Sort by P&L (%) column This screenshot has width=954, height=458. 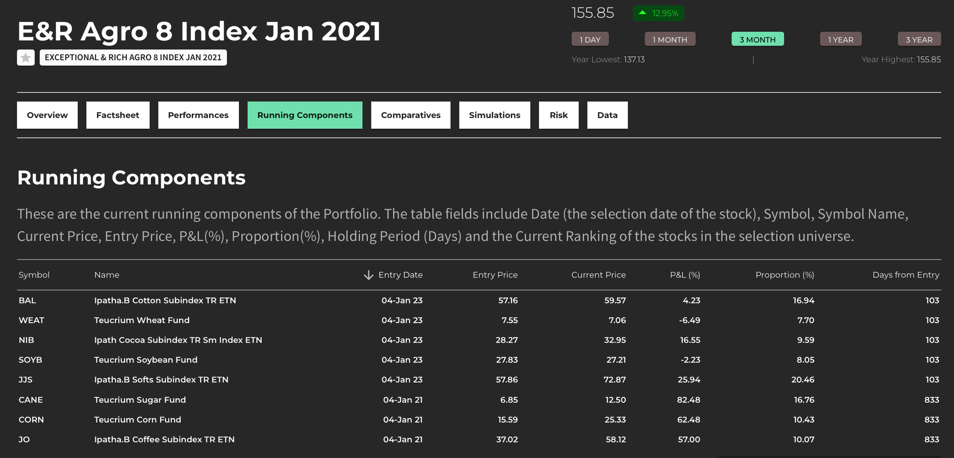(x=685, y=275)
